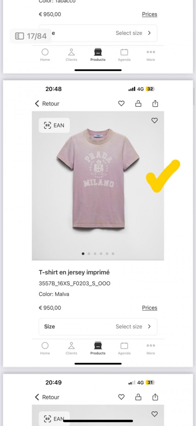The height and width of the screenshot is (426, 196).
Task: Tap the share icon in the Malva product header
Action: [155, 103]
